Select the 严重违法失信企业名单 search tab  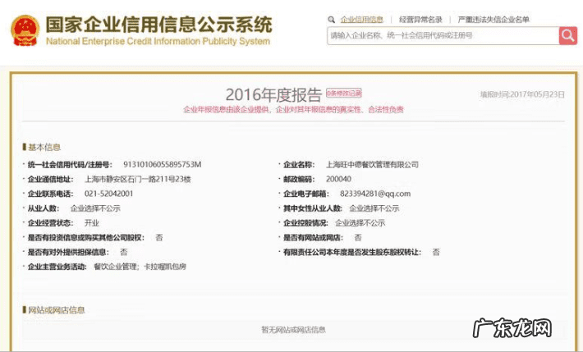493,20
